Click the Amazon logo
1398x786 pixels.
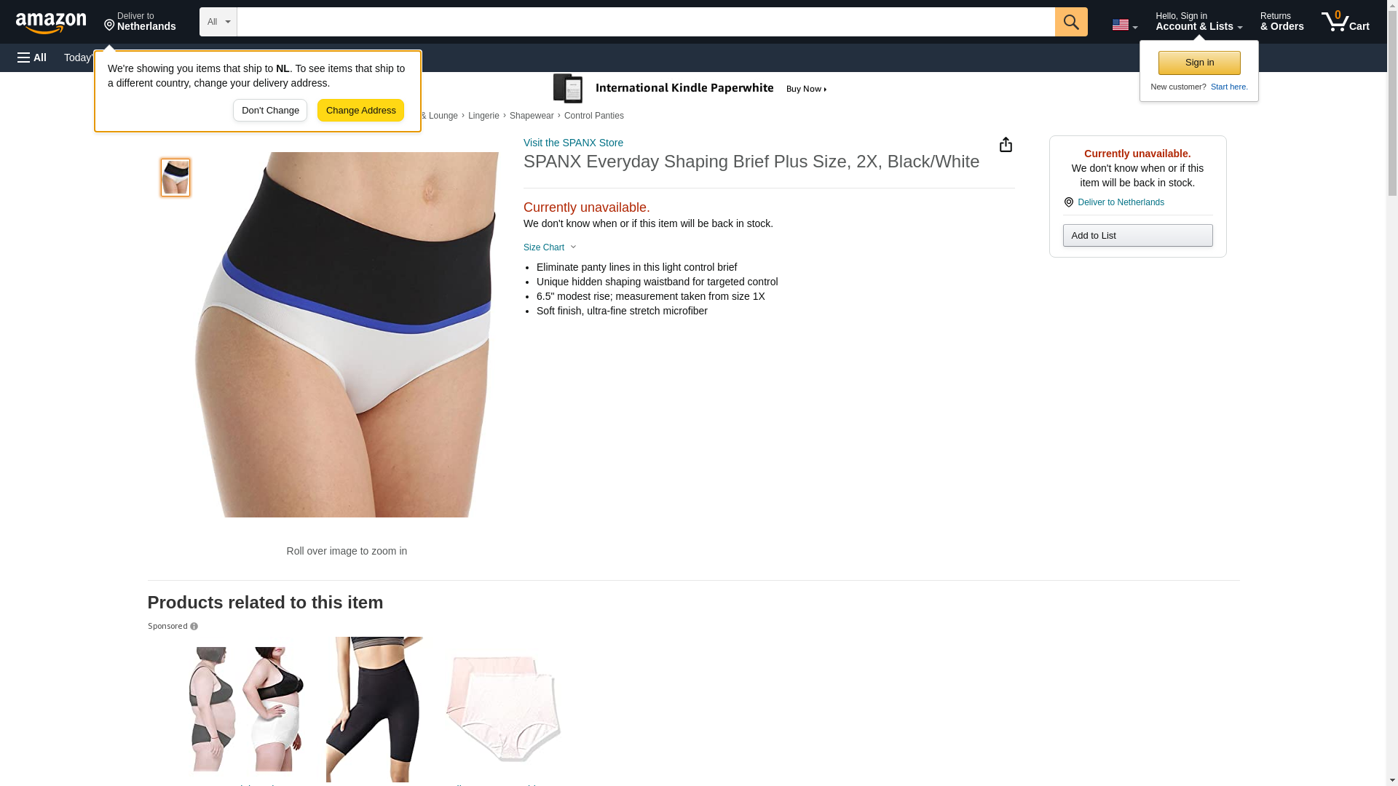pos(51,23)
